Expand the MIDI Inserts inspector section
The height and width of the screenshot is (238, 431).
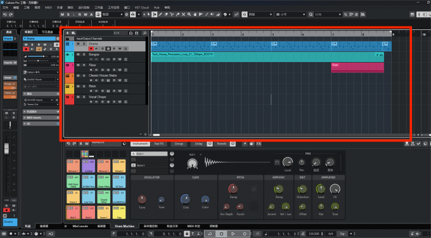[41, 118]
